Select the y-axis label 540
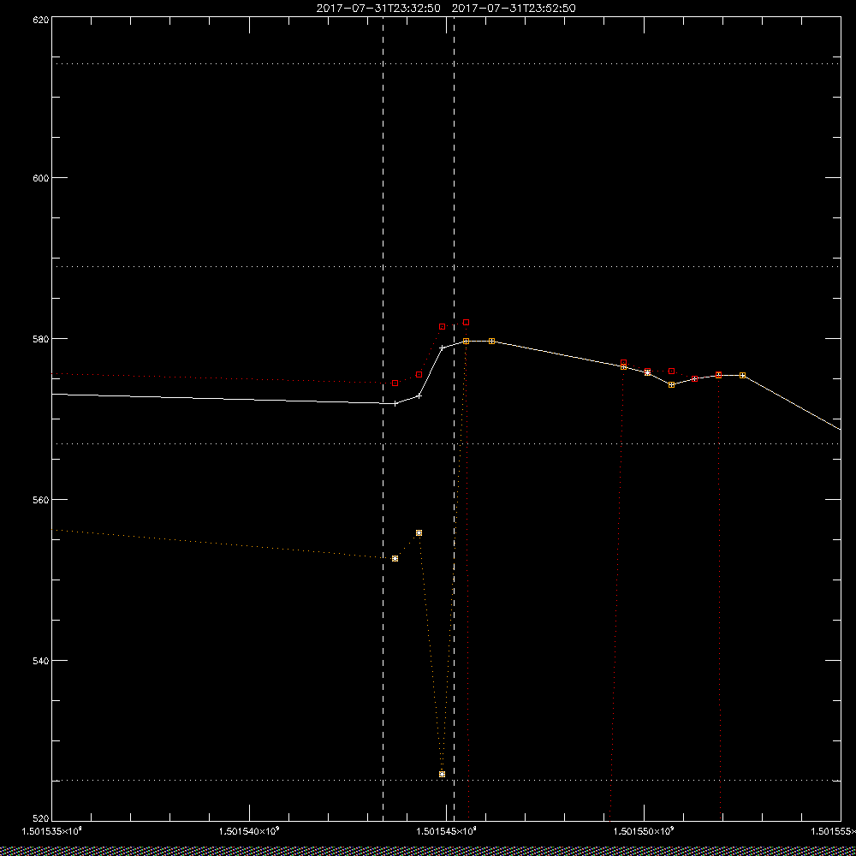 [41, 661]
